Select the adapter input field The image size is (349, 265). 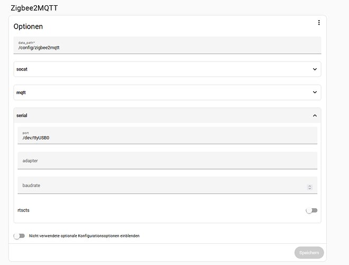coord(168,161)
